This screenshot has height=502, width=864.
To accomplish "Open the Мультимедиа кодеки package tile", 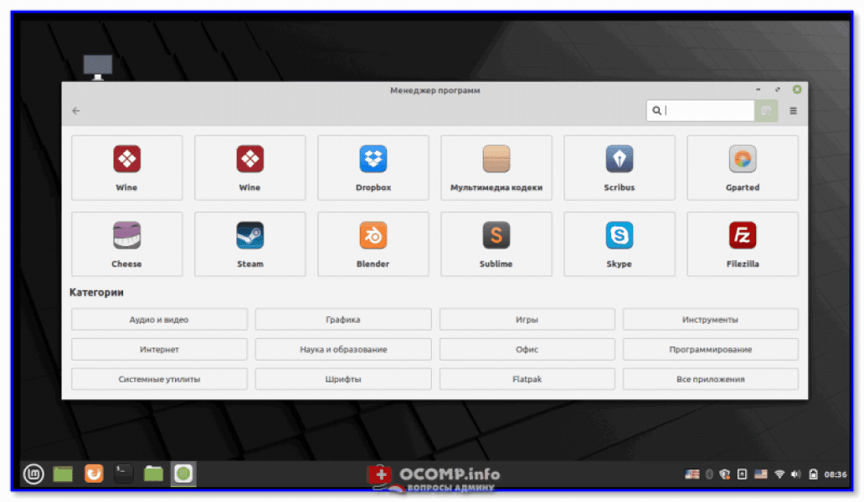I will (x=496, y=167).
